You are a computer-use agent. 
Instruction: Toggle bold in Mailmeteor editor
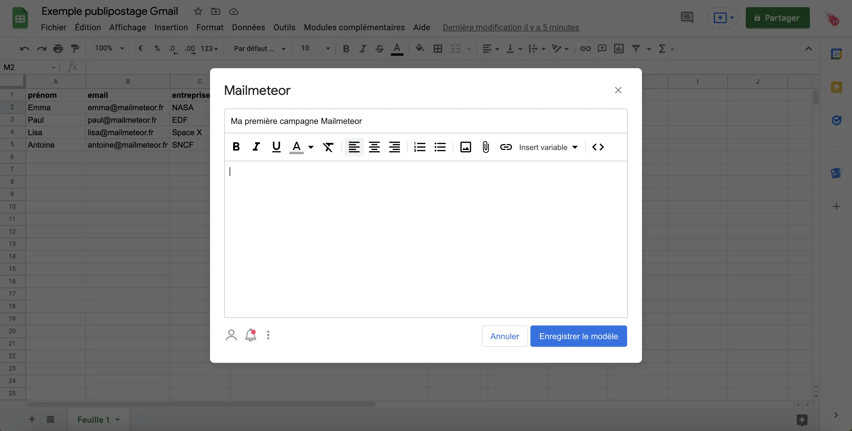tap(236, 147)
